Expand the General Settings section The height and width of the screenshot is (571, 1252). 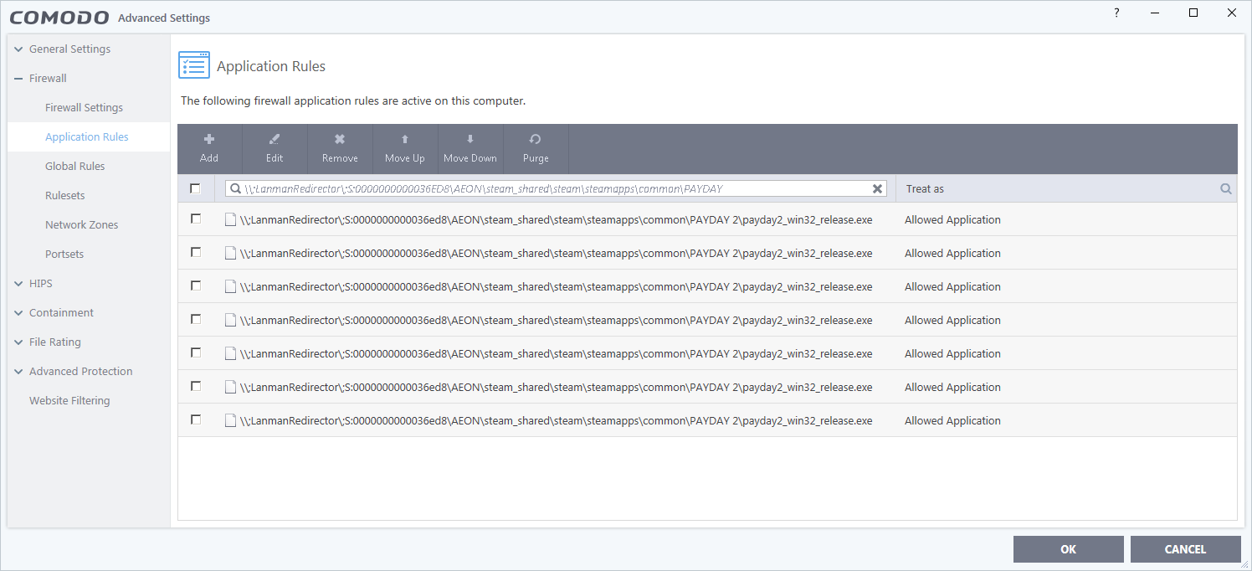tap(18, 49)
